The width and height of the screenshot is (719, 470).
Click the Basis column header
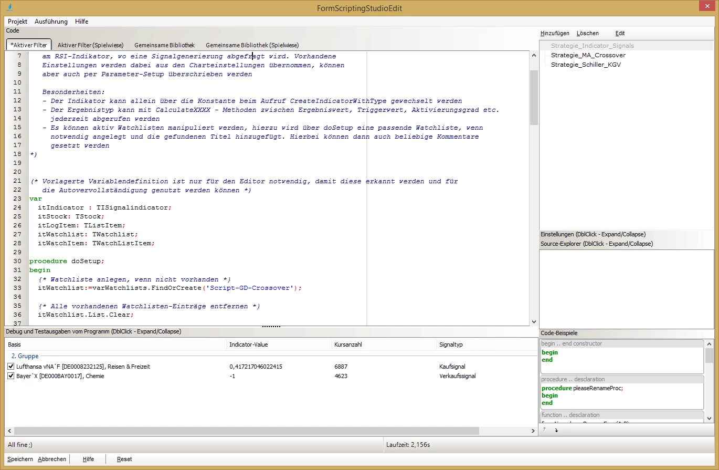(x=115, y=344)
